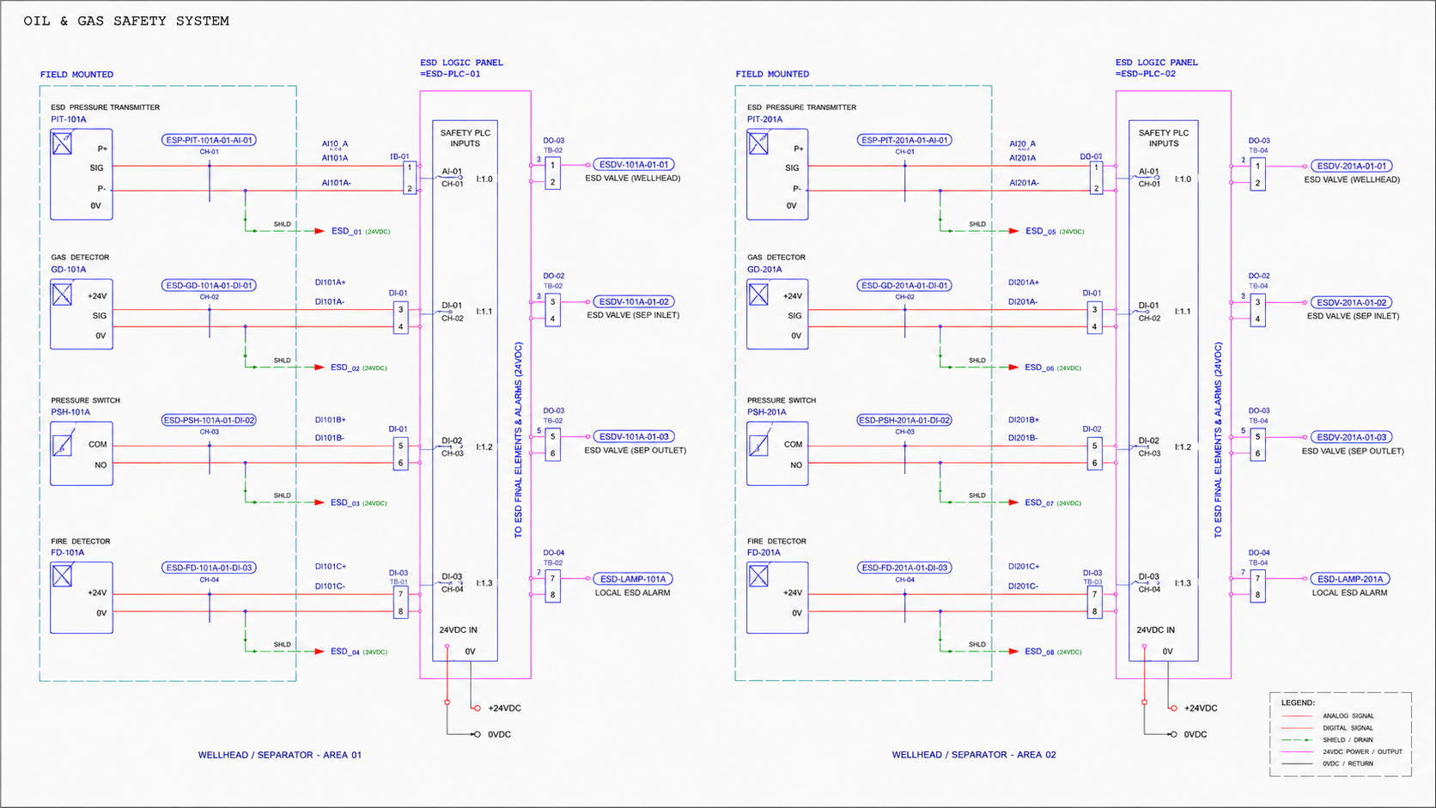Select the red arrowhead pointing to ESD_04

[318, 652]
